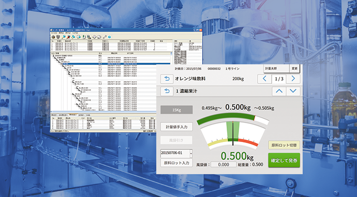This screenshot has height=197, width=357.
Task: Click the 原料ロット入力 button
Action: (176, 163)
